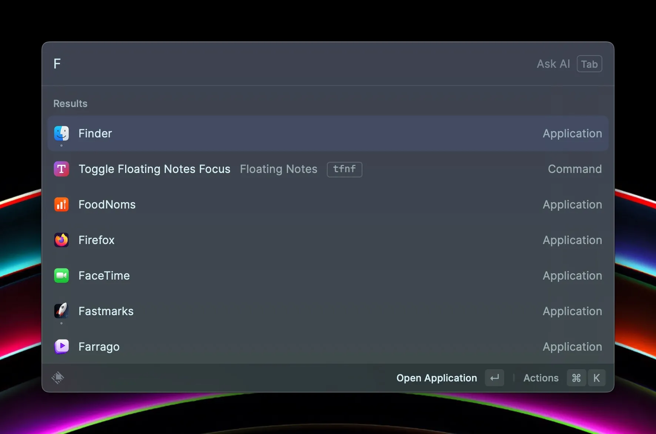Click the Toggle Floating Notes Focus icon
Viewport: 656px width, 434px height.
click(x=61, y=169)
